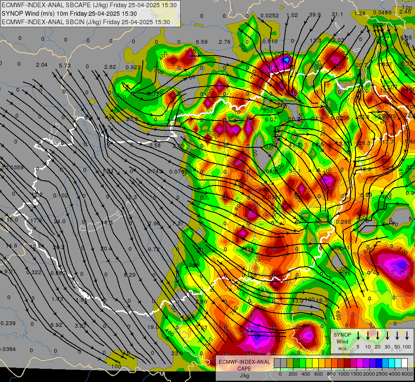
Task: Click the map value 6.92
Action: tap(56, 325)
